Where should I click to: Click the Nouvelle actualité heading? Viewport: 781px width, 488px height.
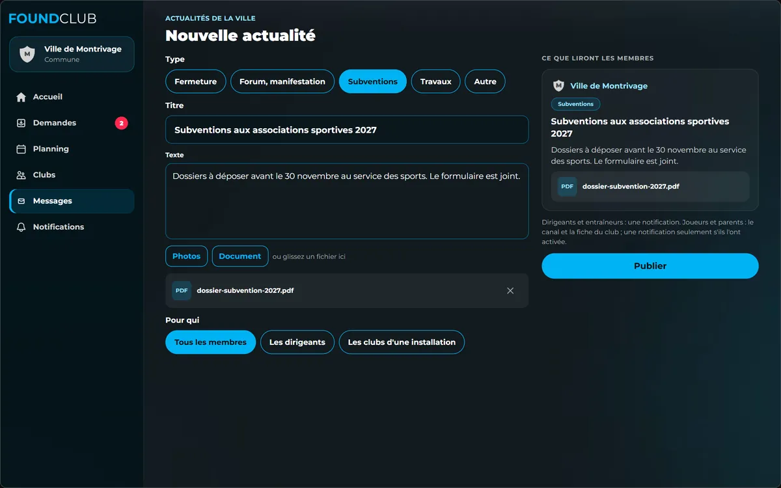(x=240, y=35)
